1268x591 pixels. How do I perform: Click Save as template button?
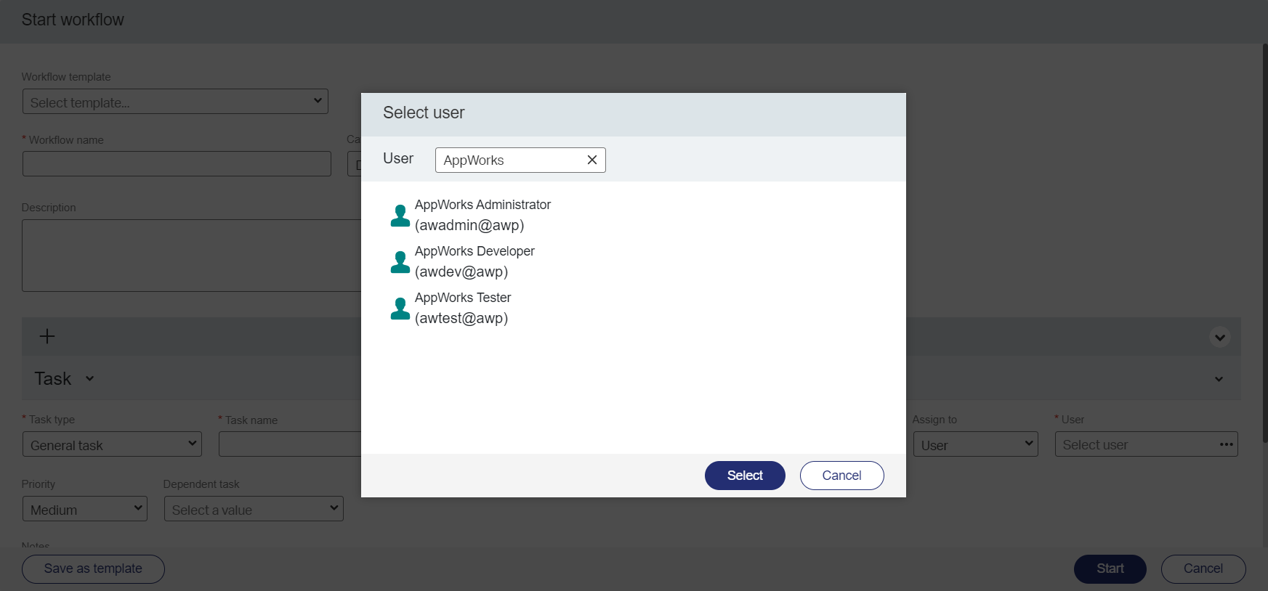pos(93,569)
